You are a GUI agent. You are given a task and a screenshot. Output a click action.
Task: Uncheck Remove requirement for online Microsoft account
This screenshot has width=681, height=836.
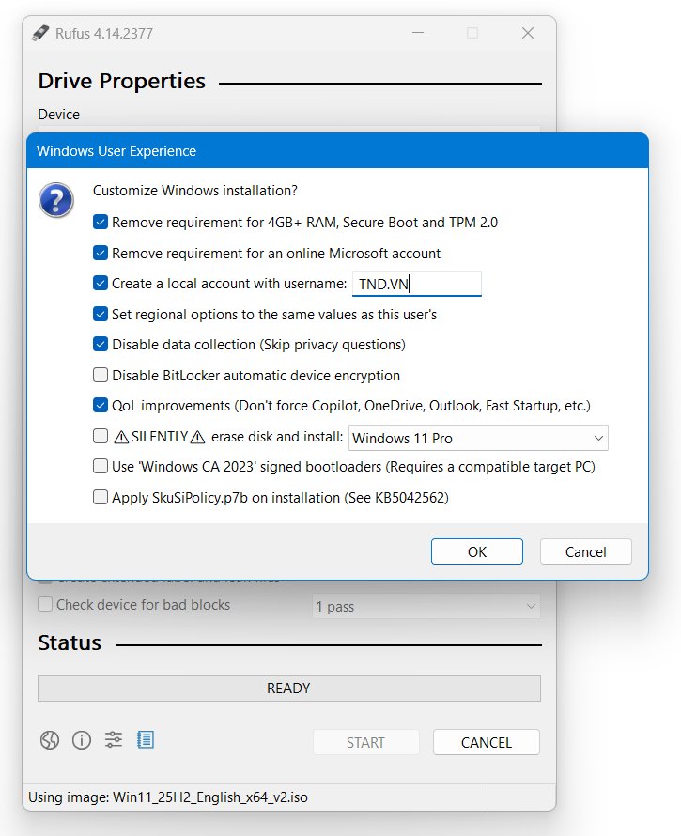click(x=101, y=253)
